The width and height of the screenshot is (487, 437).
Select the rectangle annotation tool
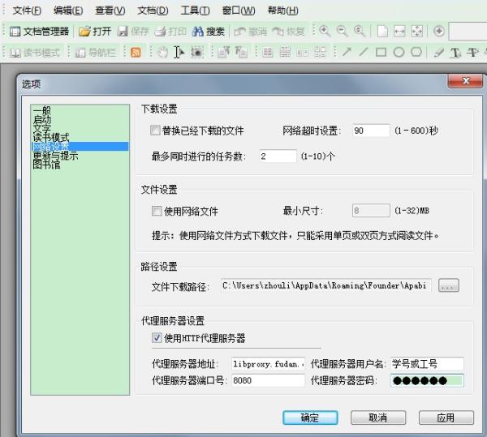[381, 53]
